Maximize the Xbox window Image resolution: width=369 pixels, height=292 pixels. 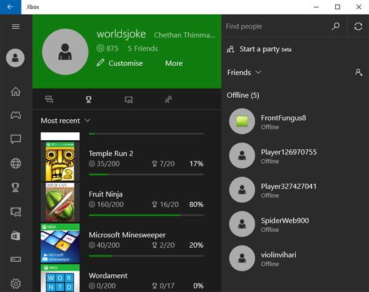click(x=338, y=7)
